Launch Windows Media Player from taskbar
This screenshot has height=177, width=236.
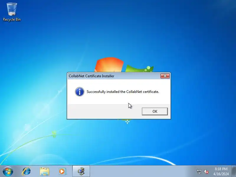point(62,171)
